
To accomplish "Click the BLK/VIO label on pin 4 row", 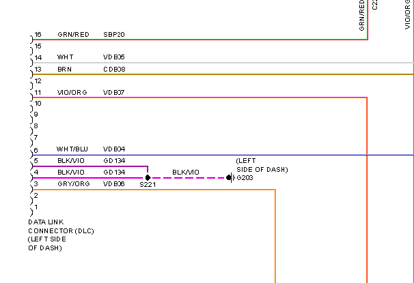I will tap(71, 173).
